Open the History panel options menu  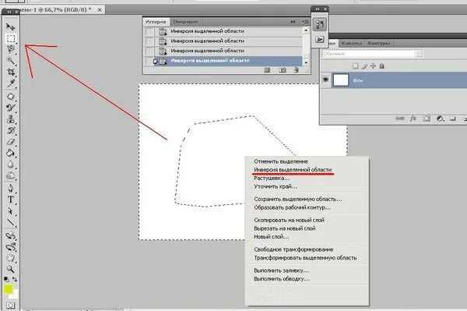305,22
